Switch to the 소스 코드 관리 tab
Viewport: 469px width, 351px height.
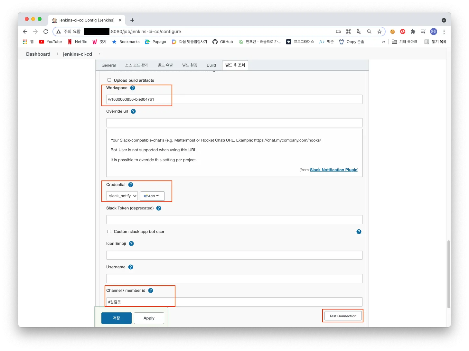137,65
